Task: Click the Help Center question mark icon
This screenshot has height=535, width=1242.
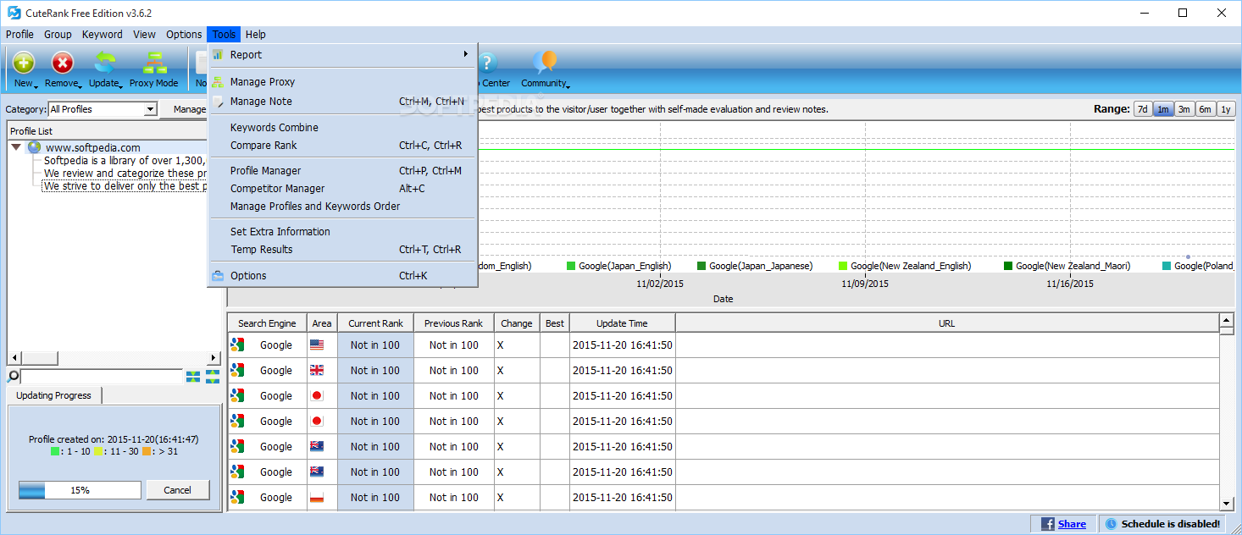Action: point(488,62)
